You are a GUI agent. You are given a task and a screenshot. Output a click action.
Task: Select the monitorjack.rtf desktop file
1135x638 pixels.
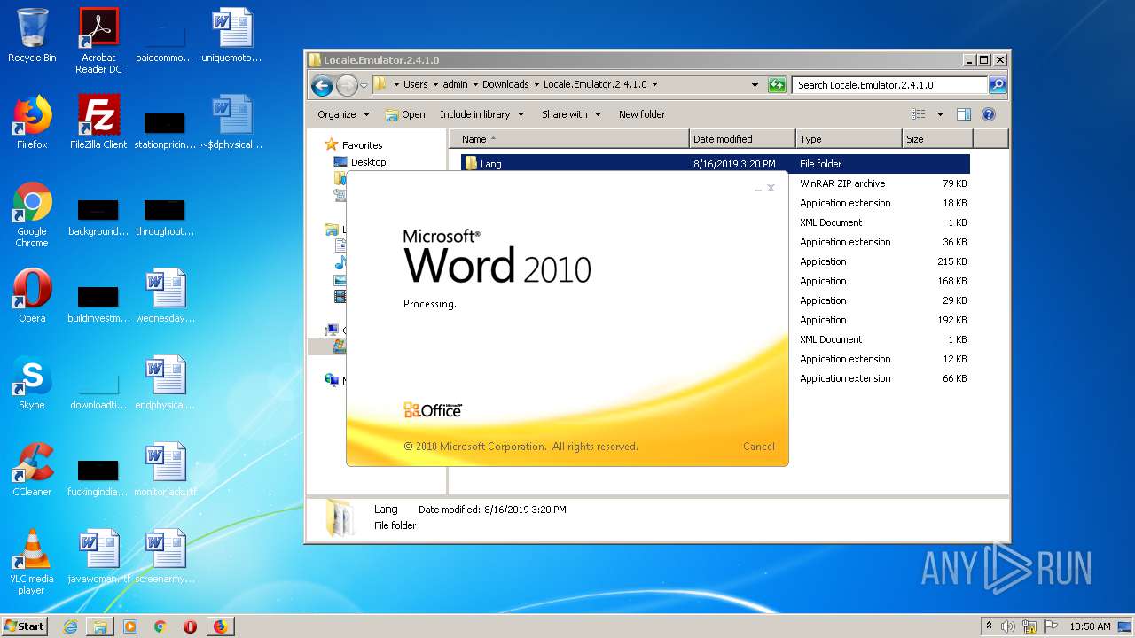(x=165, y=470)
